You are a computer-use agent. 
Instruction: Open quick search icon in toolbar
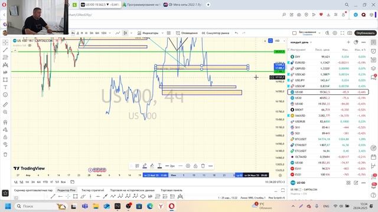(x=327, y=33)
